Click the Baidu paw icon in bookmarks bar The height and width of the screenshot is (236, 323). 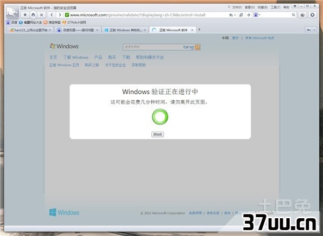tap(8, 22)
